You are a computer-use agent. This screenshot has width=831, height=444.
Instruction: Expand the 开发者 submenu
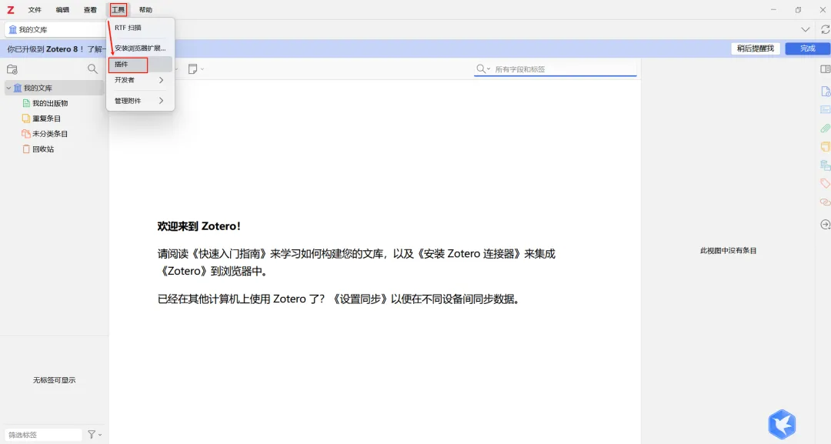tap(140, 80)
